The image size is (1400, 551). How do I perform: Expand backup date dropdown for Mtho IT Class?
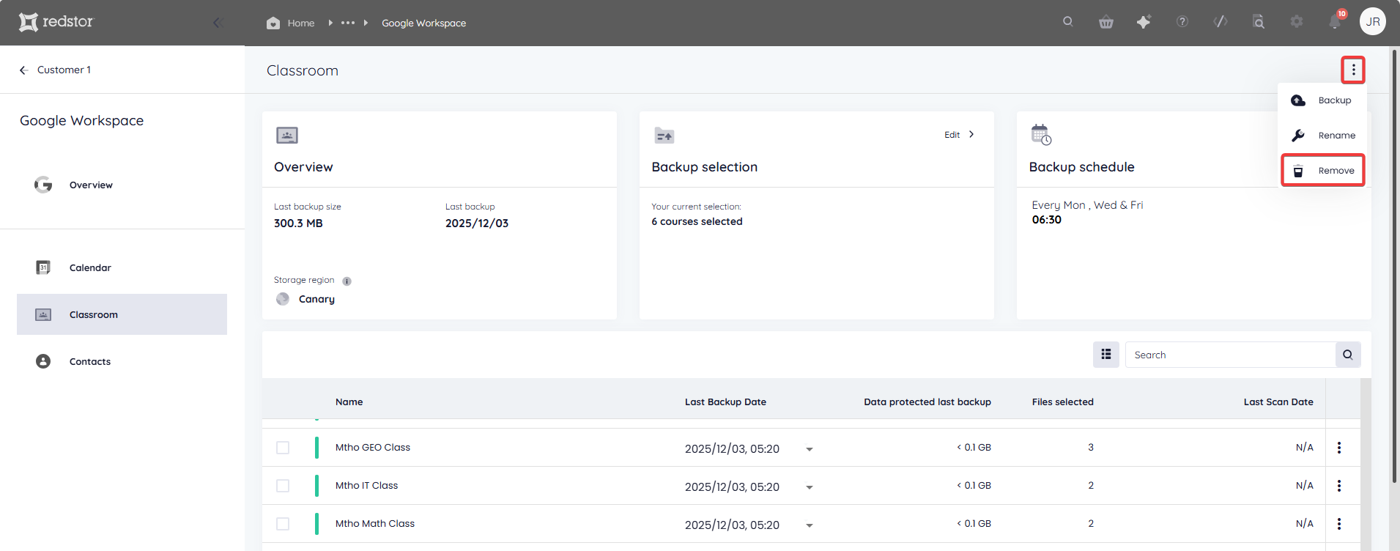[810, 487]
